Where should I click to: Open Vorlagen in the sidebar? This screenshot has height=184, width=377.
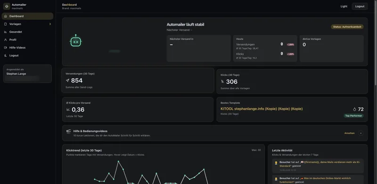click(x=27, y=24)
